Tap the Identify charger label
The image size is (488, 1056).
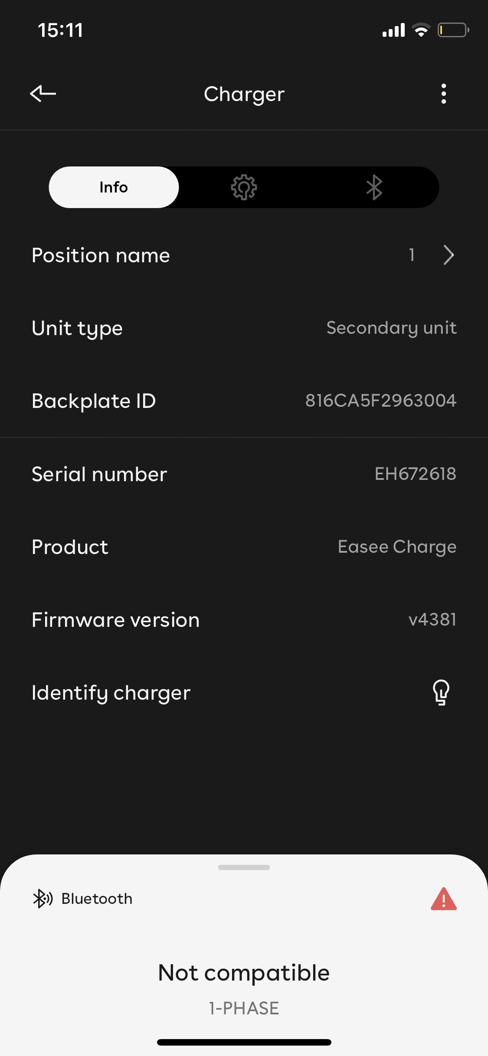111,693
